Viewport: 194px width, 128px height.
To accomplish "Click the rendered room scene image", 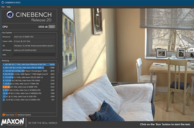I will click(128, 65).
